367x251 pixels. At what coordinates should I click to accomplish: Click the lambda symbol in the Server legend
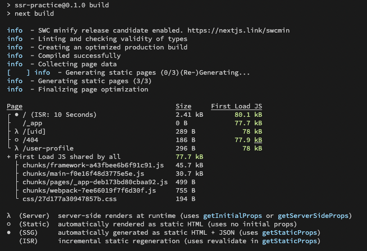[9, 216]
